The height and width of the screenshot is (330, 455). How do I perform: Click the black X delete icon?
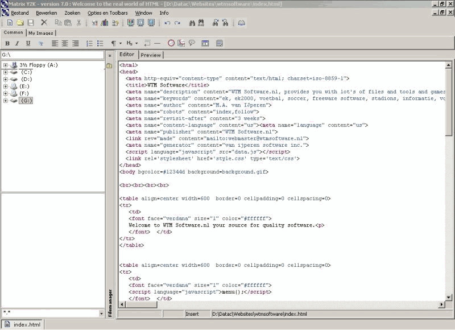tap(44, 22)
